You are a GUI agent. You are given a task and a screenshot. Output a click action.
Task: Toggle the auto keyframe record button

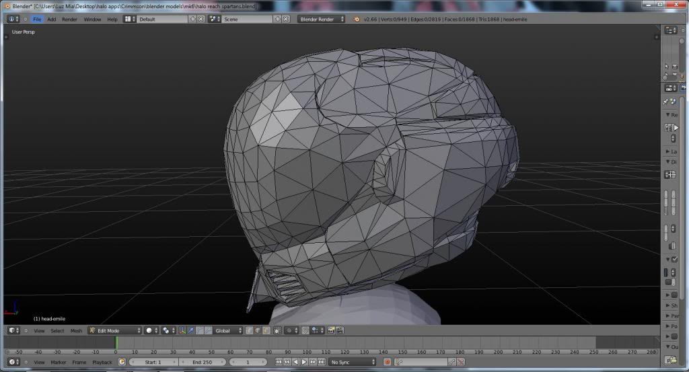pos(387,362)
